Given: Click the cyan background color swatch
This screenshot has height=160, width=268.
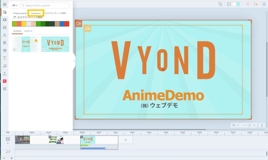Looking at the screenshot, I should tap(238, 4).
